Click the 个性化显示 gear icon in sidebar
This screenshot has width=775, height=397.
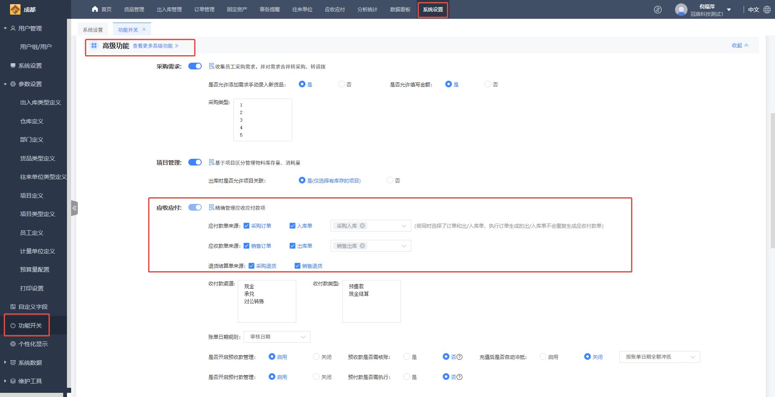click(x=13, y=344)
